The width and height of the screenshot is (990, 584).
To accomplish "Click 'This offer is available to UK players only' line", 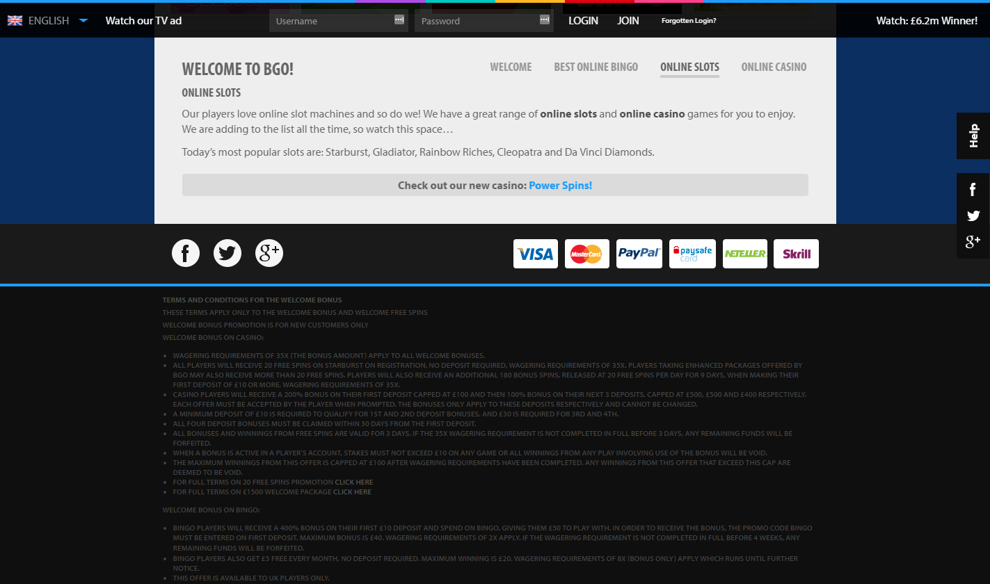I will pos(251,578).
